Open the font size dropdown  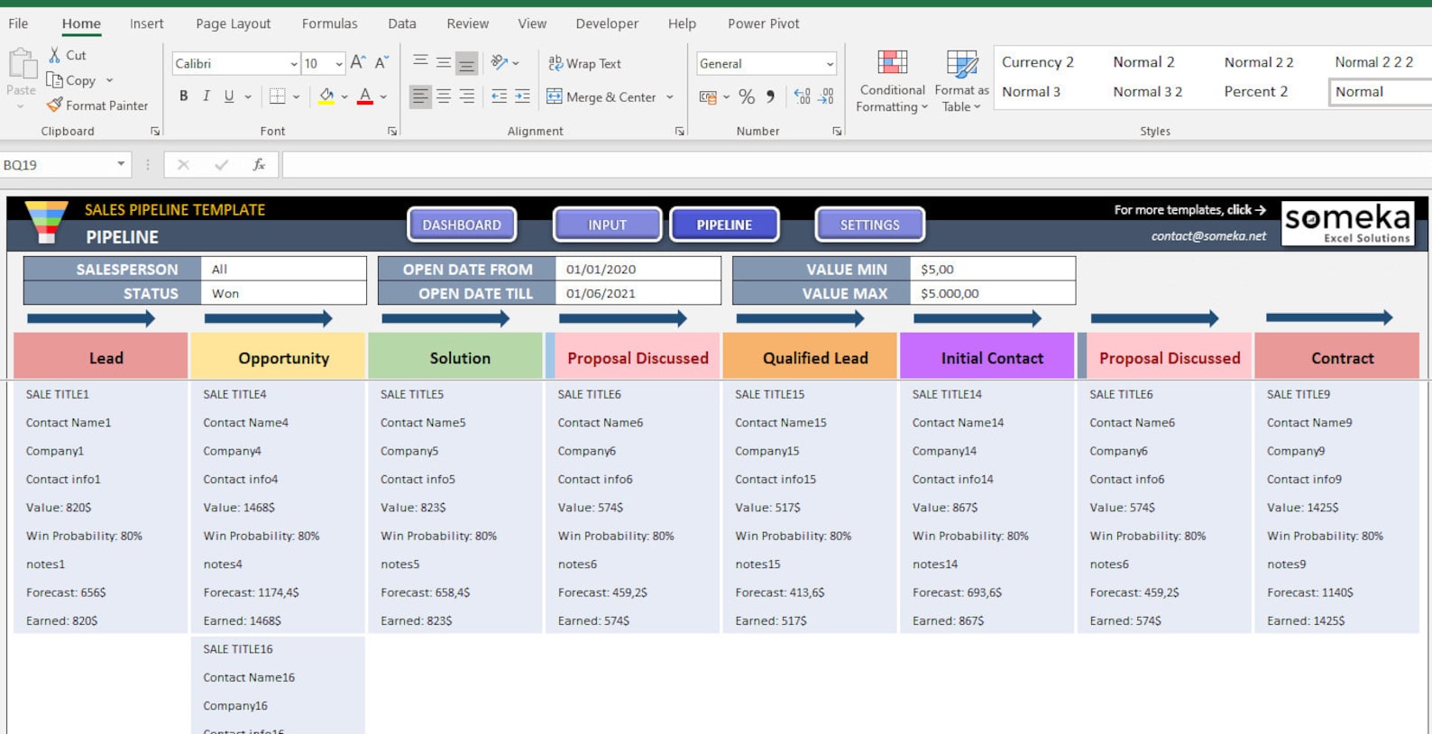tap(339, 64)
